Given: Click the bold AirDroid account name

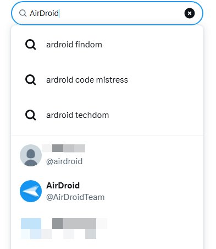Looking at the screenshot, I should coord(63,186).
